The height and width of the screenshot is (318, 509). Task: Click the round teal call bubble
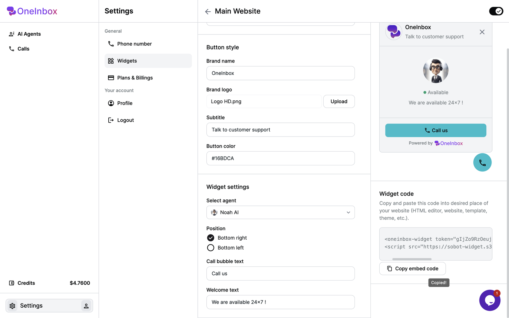(482, 162)
